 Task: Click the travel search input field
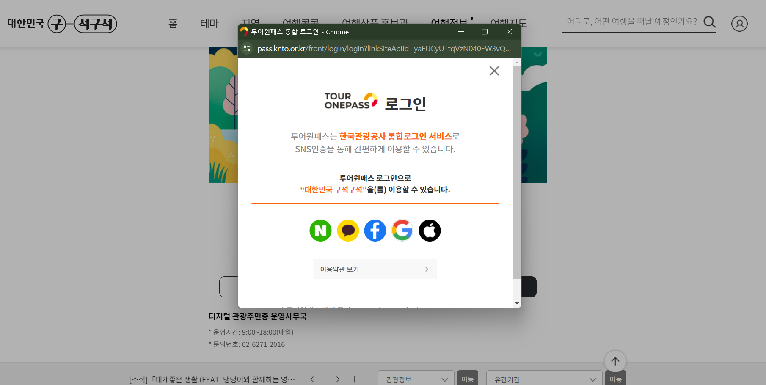pyautogui.click(x=632, y=22)
